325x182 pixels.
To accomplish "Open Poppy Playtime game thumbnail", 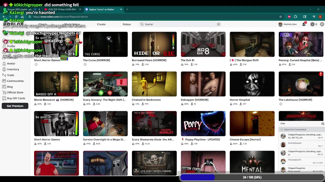I will click(x=203, y=124).
